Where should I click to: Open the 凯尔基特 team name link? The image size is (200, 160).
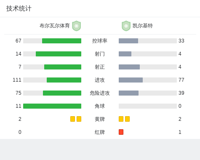click(143, 26)
